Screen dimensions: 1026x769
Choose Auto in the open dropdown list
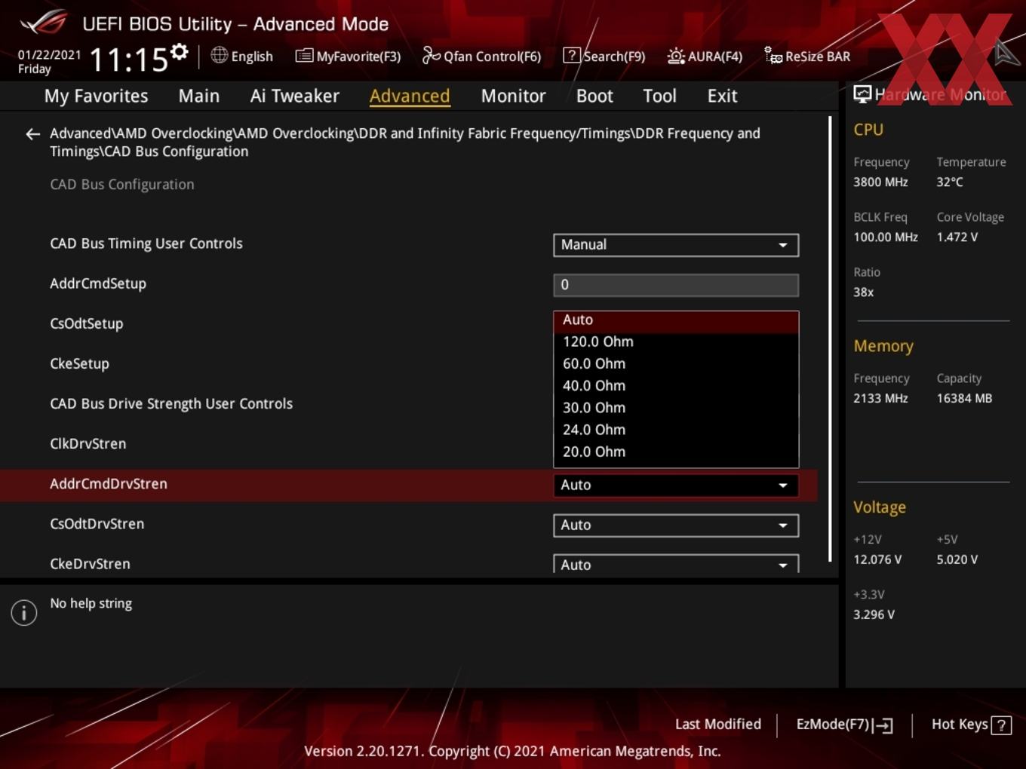click(676, 320)
